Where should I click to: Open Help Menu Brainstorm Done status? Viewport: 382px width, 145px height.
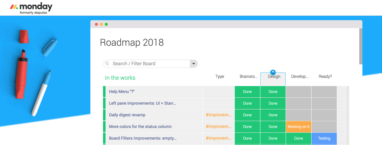point(247,92)
